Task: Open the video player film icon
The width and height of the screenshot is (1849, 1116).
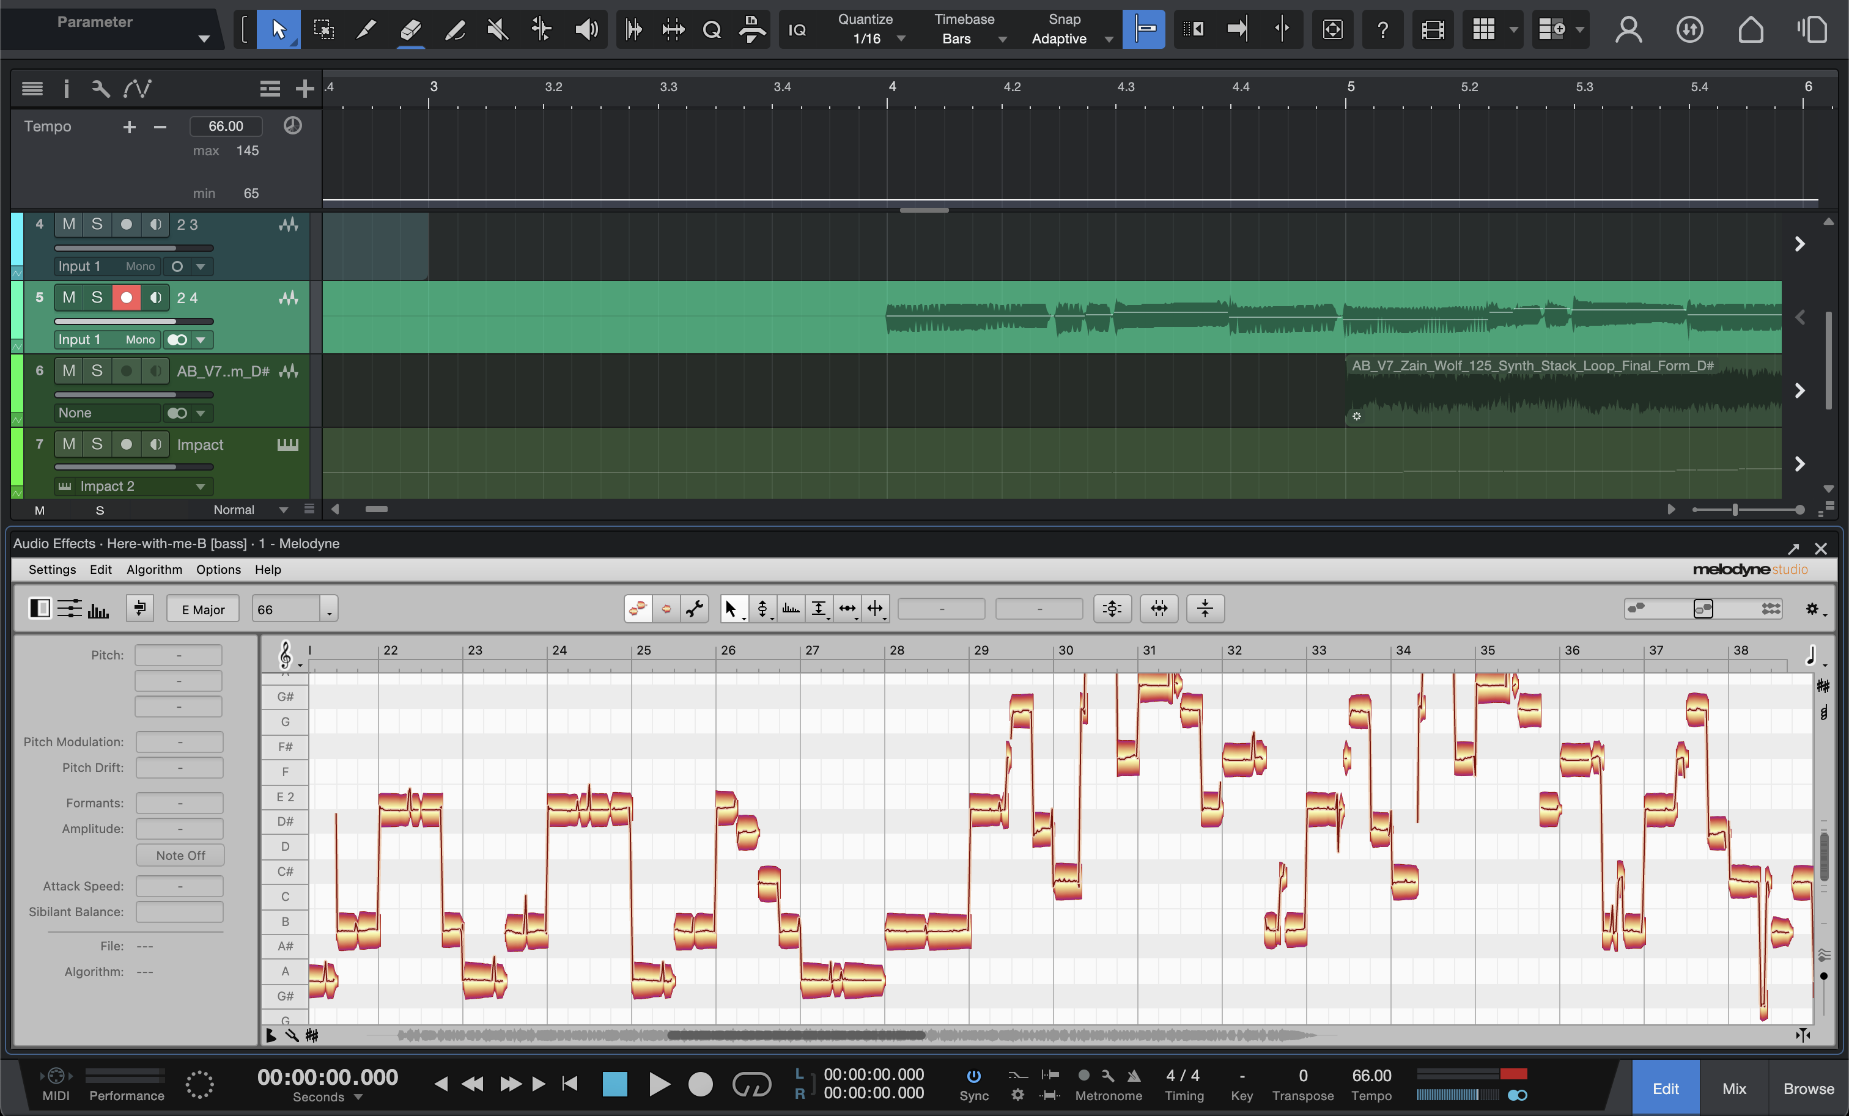Action: coord(1433,29)
